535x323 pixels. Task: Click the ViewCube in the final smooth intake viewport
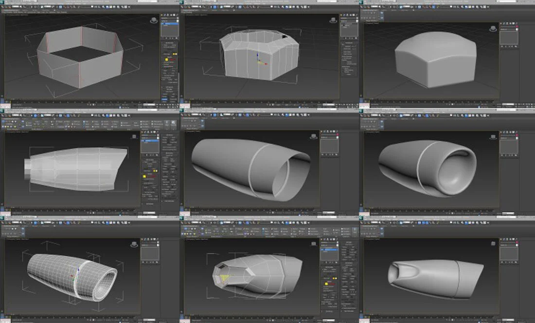click(x=493, y=244)
